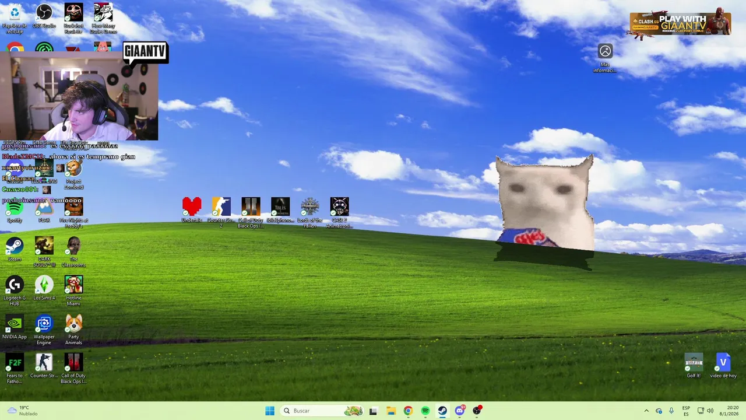This screenshot has height=420, width=746.
Task: Select the Los Sims 4 shortcut
Action: point(44,288)
